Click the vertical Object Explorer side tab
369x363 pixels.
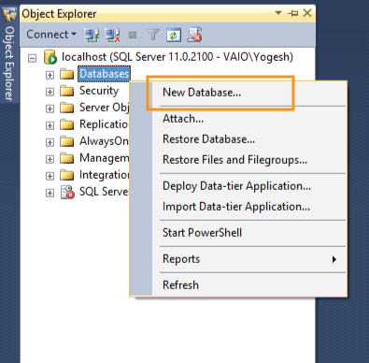[9, 64]
